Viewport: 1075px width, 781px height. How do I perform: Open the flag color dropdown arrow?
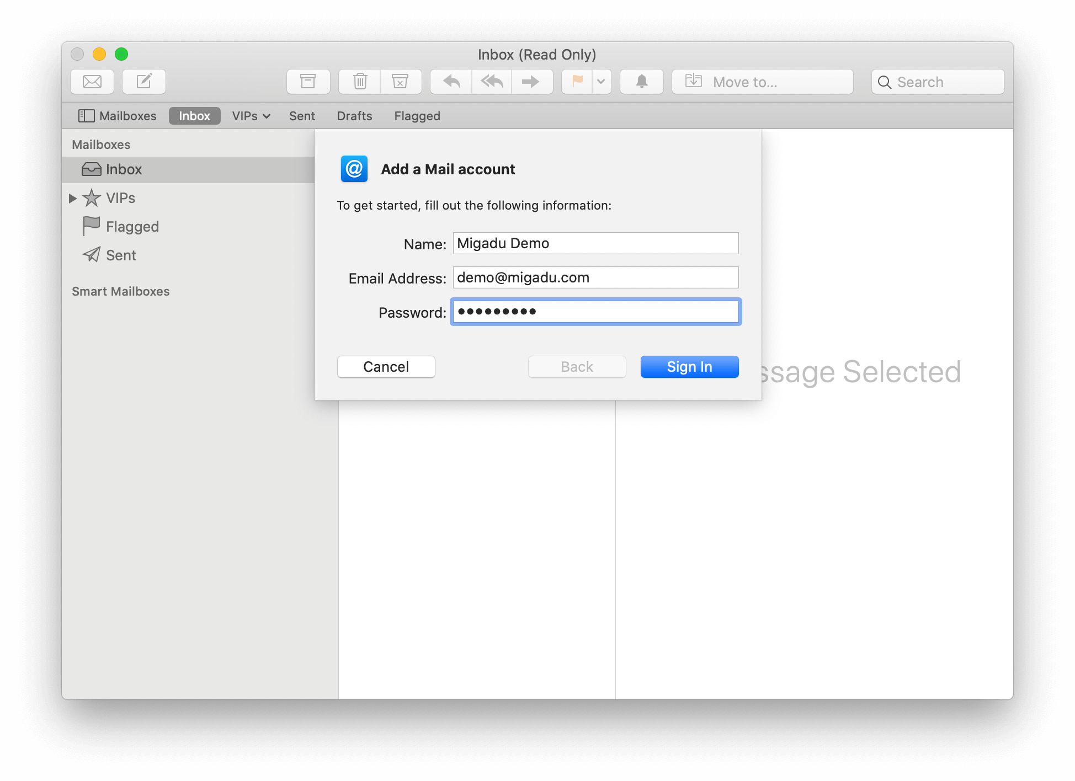602,82
